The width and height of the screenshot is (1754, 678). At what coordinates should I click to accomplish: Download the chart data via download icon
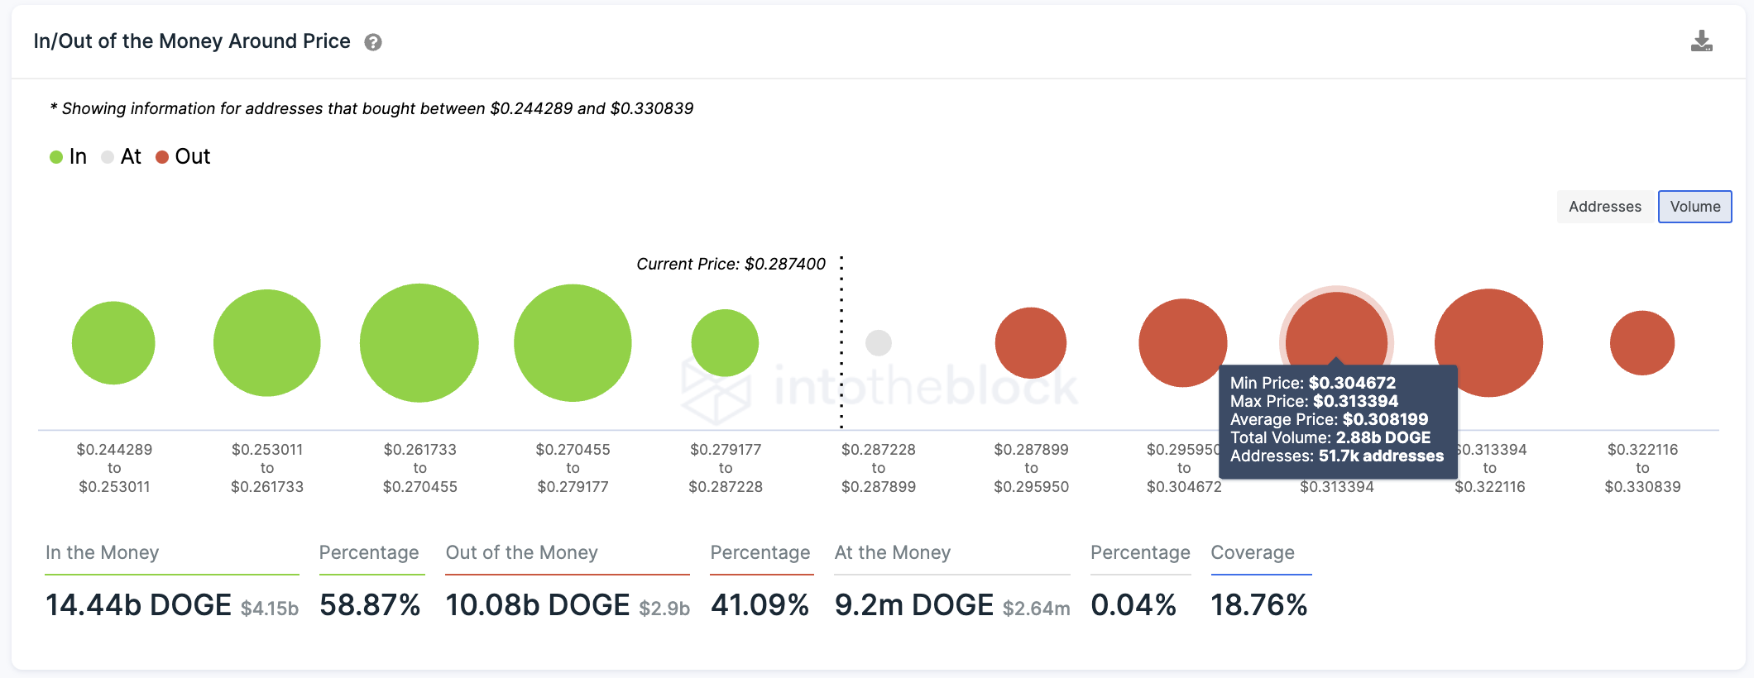tap(1701, 41)
